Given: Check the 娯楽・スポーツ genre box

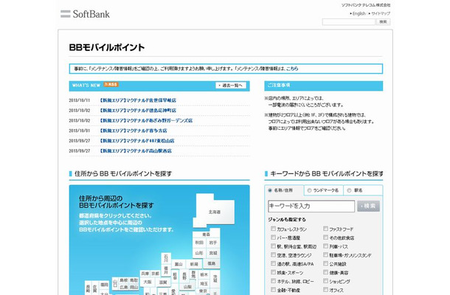Looking at the screenshot, I should 273,272.
